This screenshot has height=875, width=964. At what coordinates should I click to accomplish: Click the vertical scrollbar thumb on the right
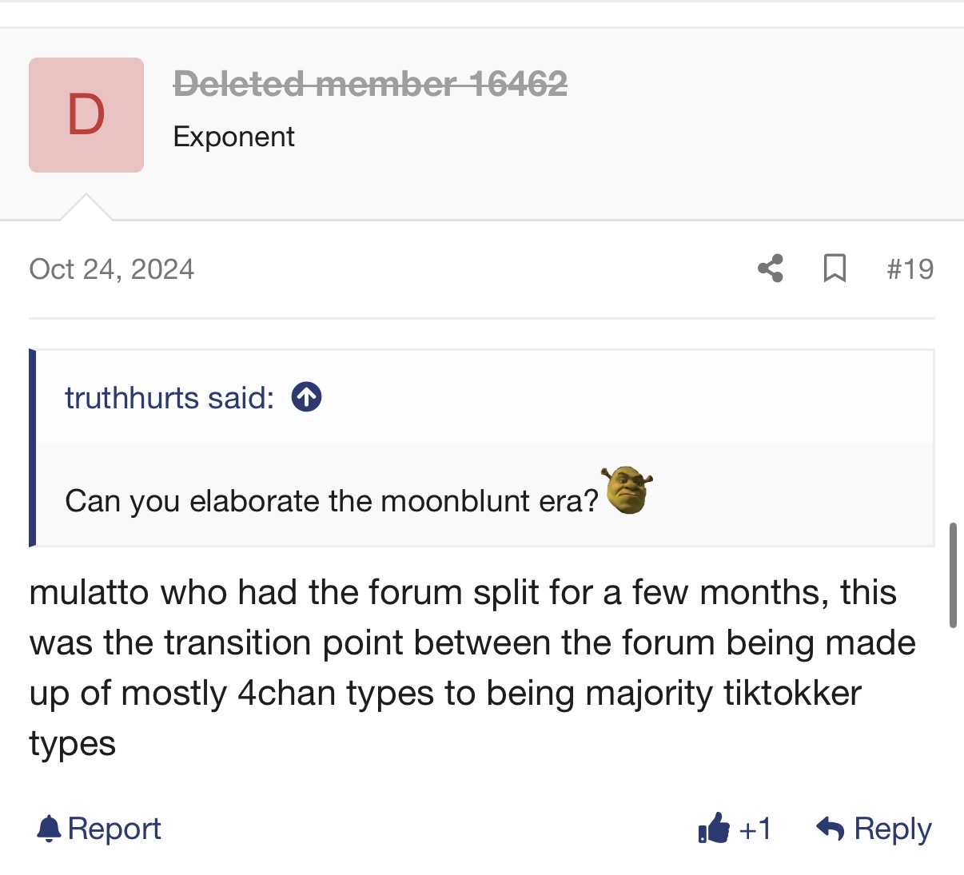tap(953, 575)
